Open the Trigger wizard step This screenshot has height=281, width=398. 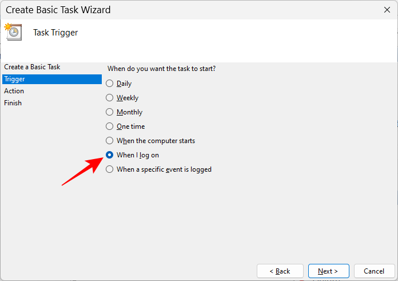[x=14, y=79]
